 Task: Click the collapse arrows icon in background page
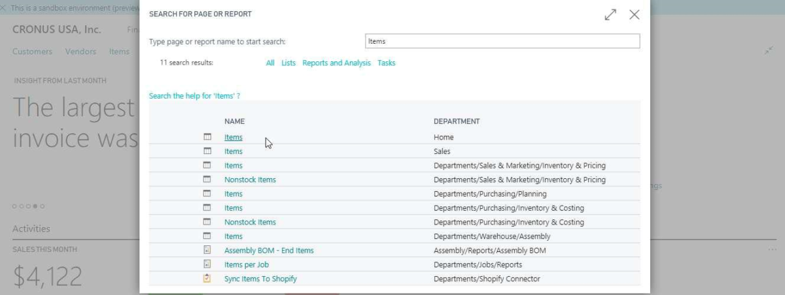click(769, 51)
